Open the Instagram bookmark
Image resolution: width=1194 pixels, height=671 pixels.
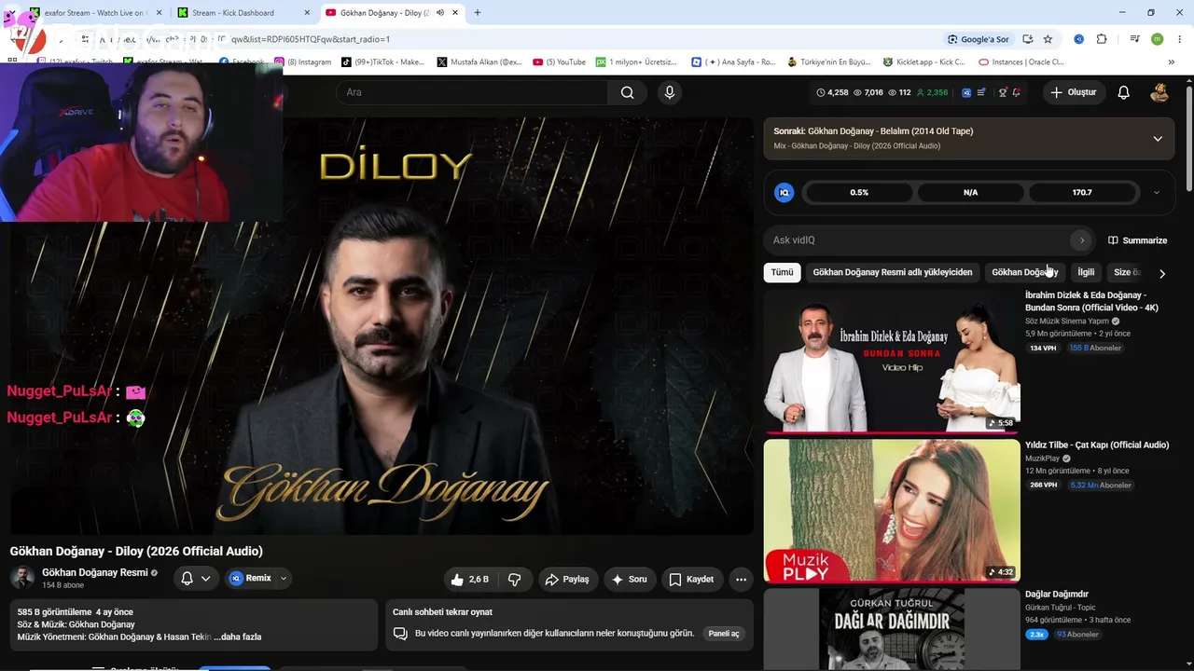[x=302, y=62]
